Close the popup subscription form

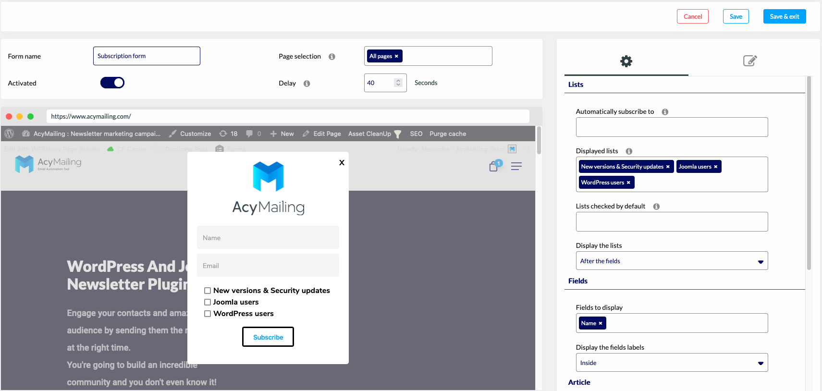342,162
